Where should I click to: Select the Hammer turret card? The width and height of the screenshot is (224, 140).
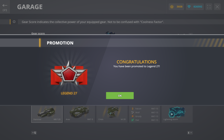coord(47,114)
